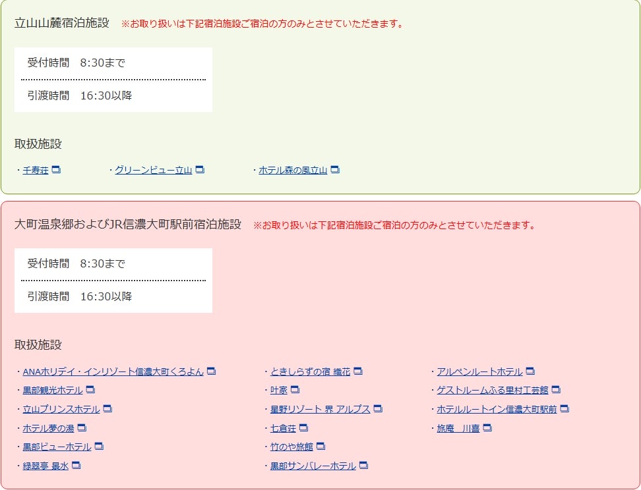Click new-window icon beside ホテル森の風立山
This screenshot has width=641, height=490.
click(x=335, y=169)
